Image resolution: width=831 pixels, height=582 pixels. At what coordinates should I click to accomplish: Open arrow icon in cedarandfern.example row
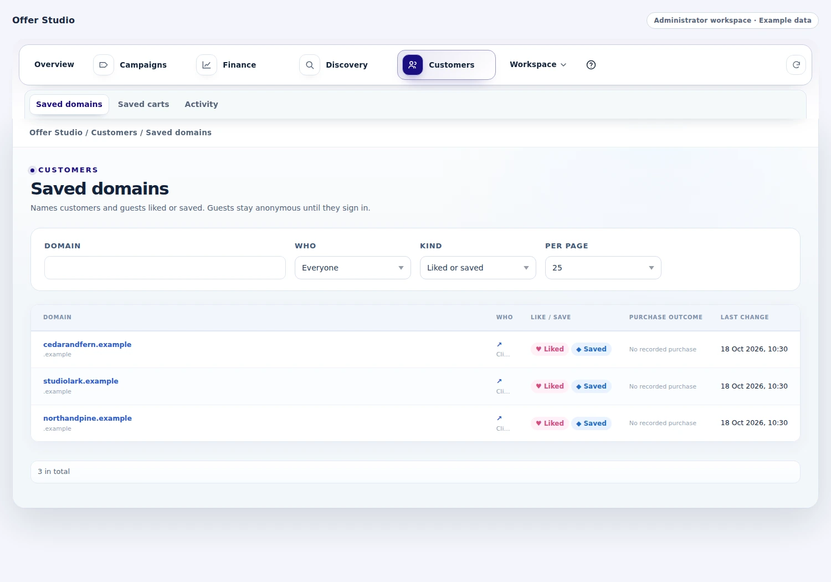point(499,344)
